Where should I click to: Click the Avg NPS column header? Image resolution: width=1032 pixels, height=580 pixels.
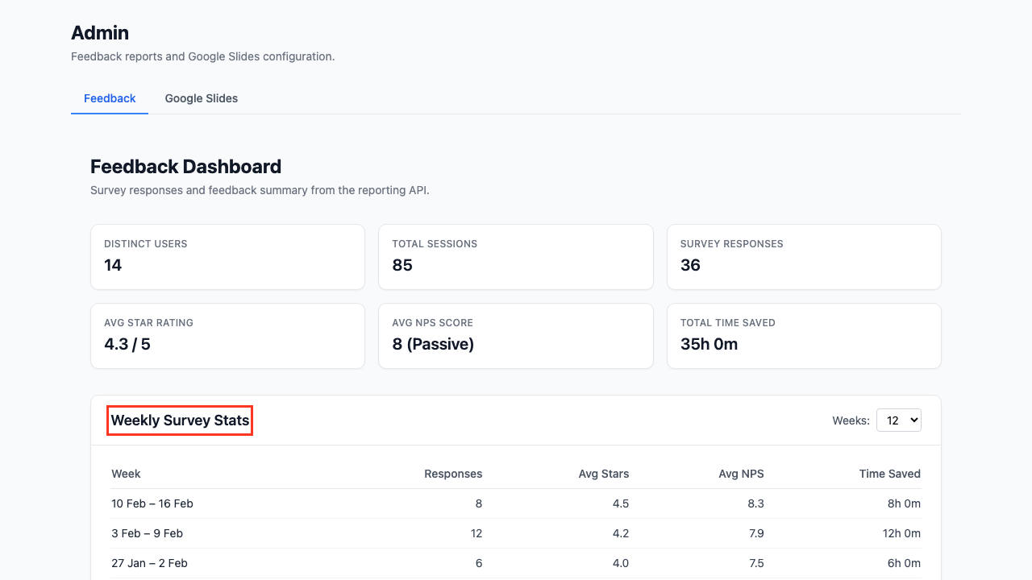coord(741,474)
